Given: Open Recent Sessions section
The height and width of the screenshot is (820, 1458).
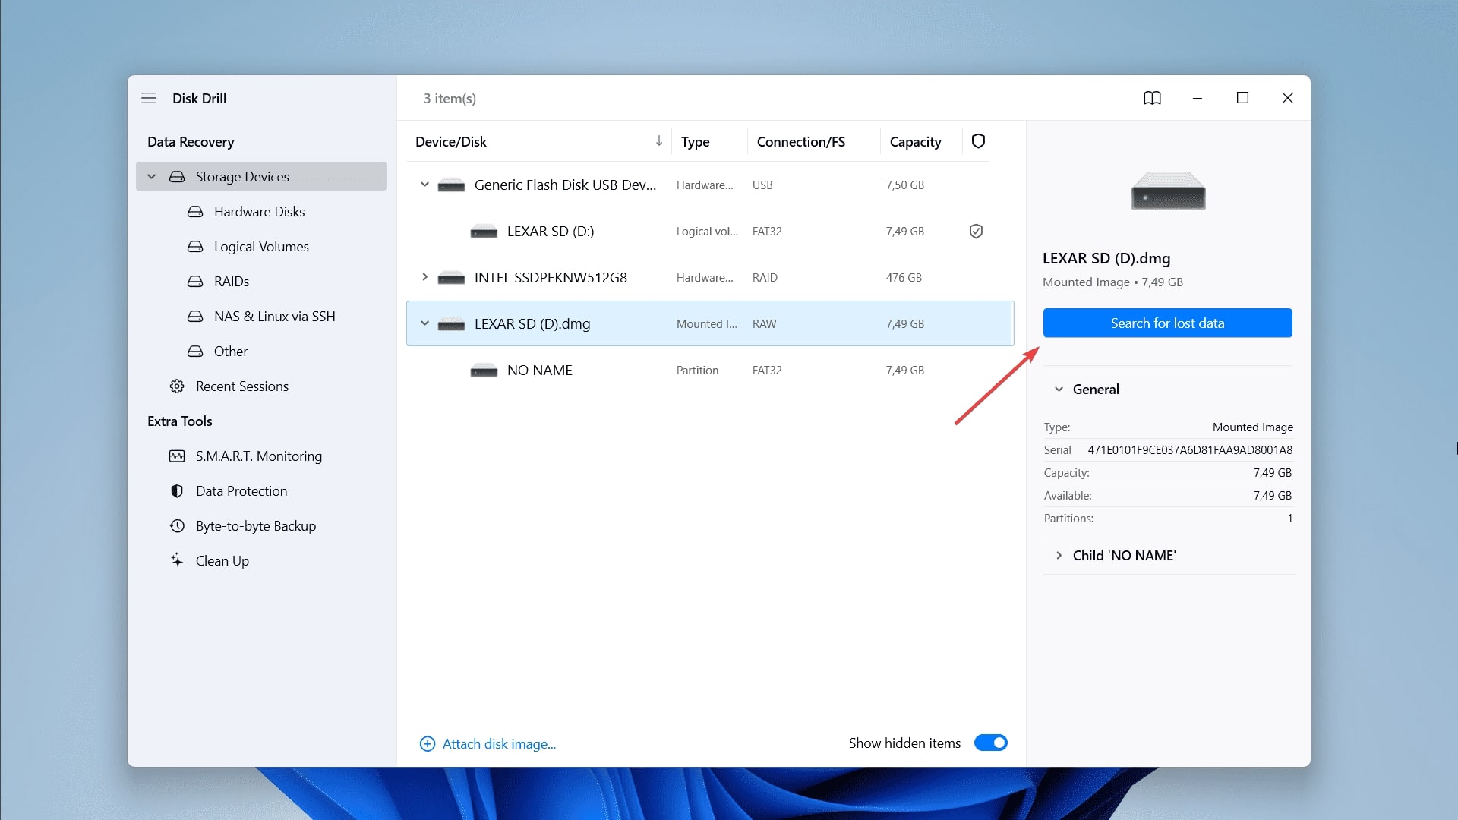Looking at the screenshot, I should point(241,386).
